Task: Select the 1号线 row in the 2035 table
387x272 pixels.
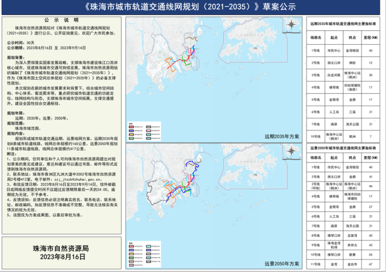Action: click(x=343, y=51)
